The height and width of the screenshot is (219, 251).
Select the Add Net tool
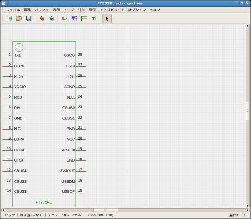(x=74, y=18)
